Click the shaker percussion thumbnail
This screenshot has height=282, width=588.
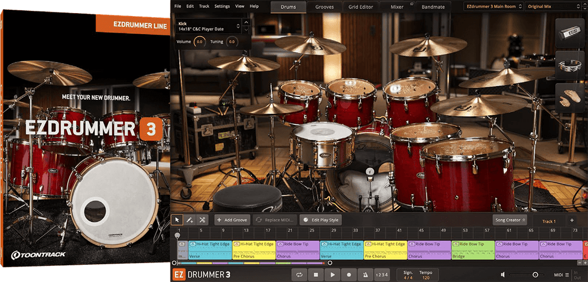569,33
